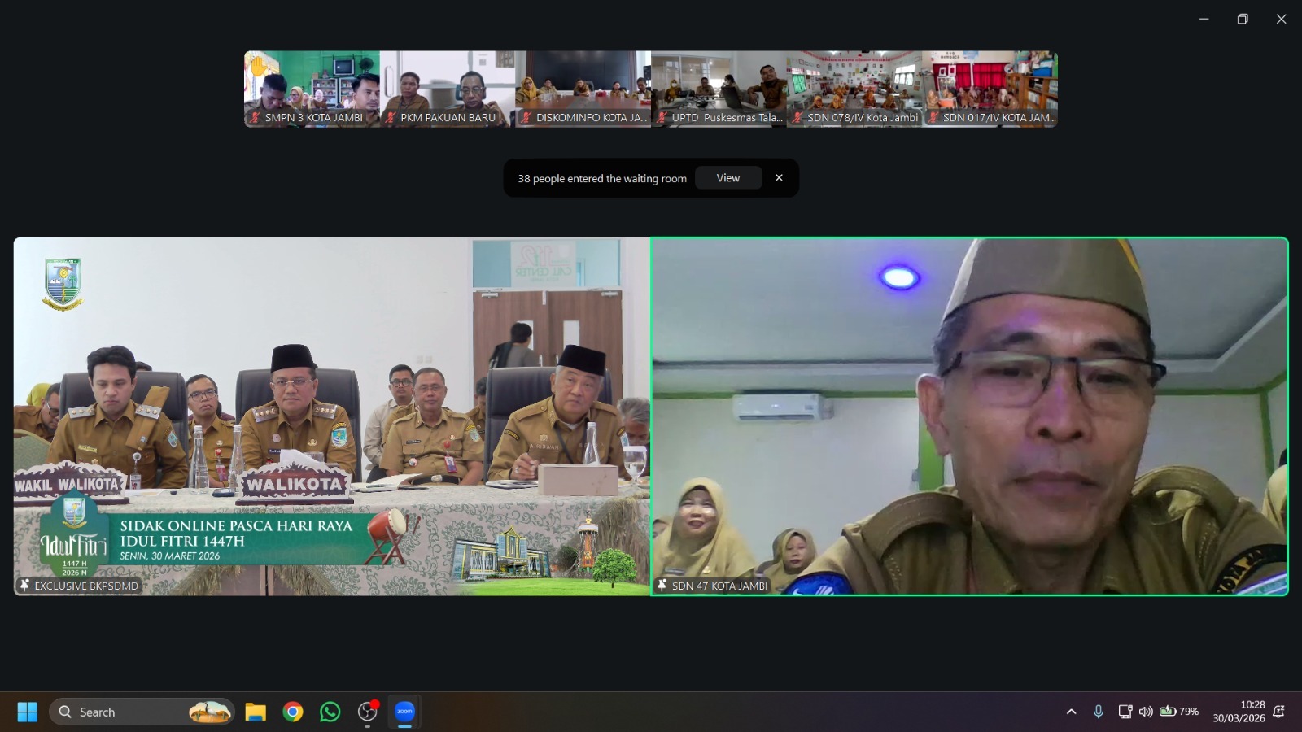The image size is (1302, 732).
Task: Switch to Zoom app in taskbar
Action: tap(404, 712)
